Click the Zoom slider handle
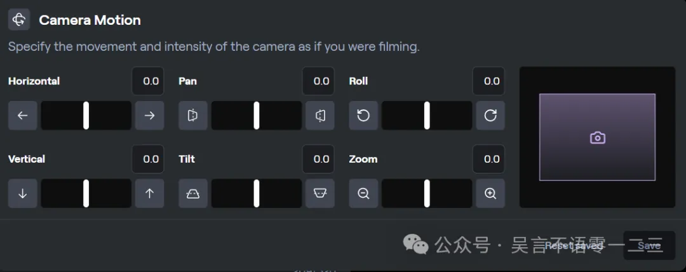The image size is (686, 272). (427, 193)
